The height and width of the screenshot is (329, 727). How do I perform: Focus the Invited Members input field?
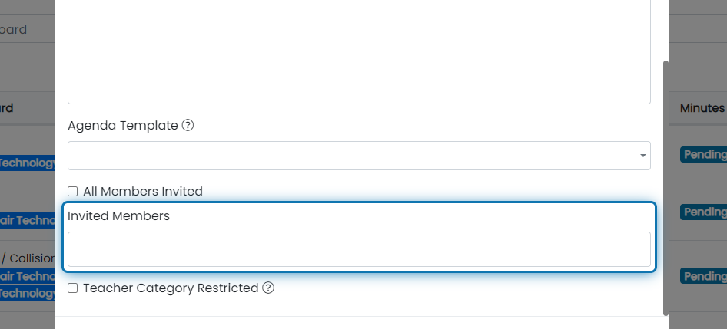tap(360, 249)
